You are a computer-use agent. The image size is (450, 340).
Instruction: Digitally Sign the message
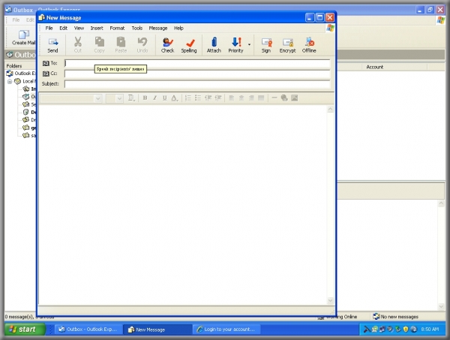(266, 45)
